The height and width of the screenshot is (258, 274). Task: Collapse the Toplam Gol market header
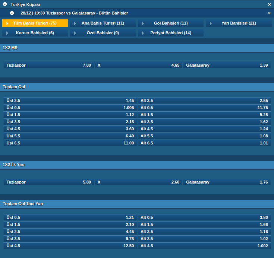click(137, 87)
